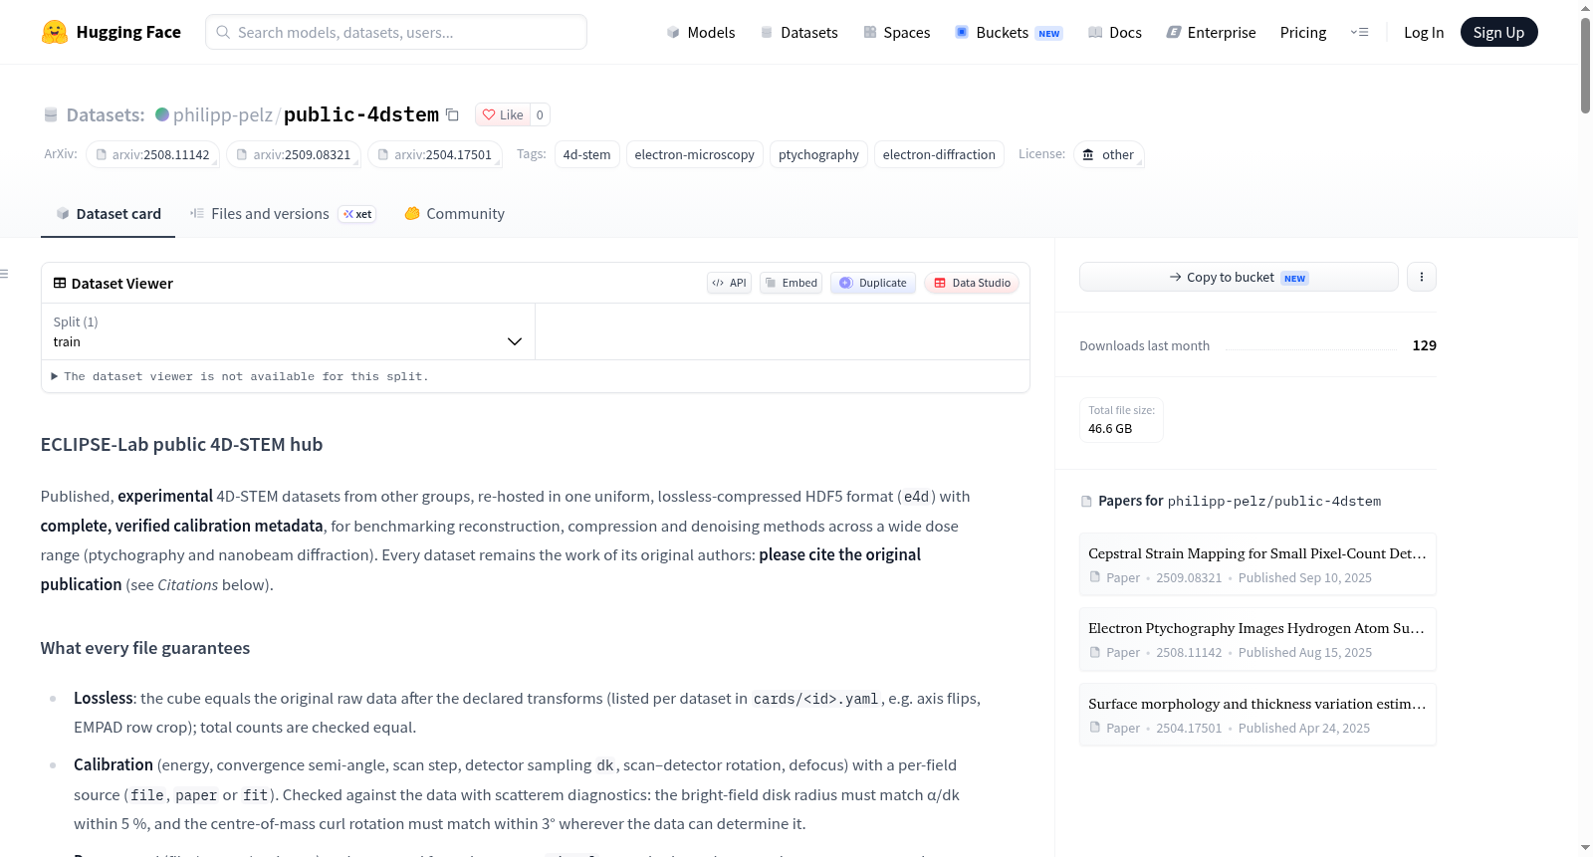
Task: Click the Dataset Viewer heading
Action: [x=122, y=284]
